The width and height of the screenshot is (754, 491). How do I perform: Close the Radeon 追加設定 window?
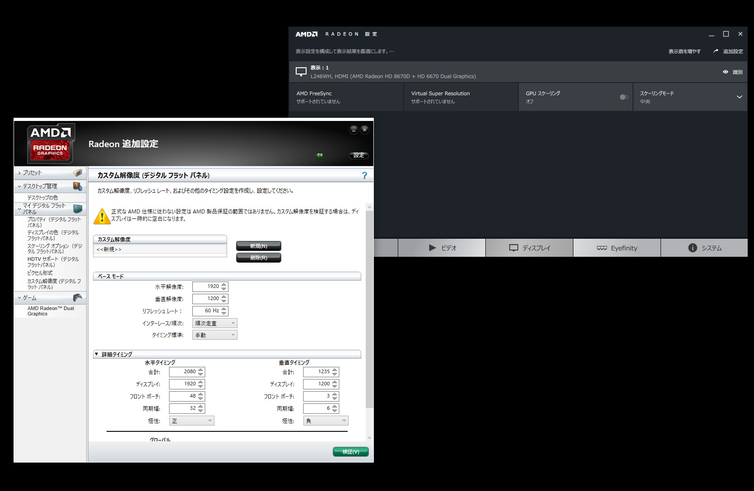tap(365, 130)
